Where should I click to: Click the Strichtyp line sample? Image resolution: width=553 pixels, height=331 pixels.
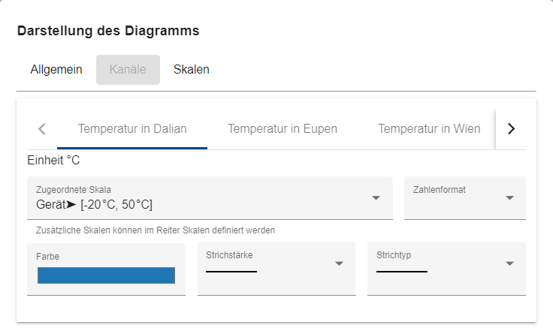coord(402,272)
